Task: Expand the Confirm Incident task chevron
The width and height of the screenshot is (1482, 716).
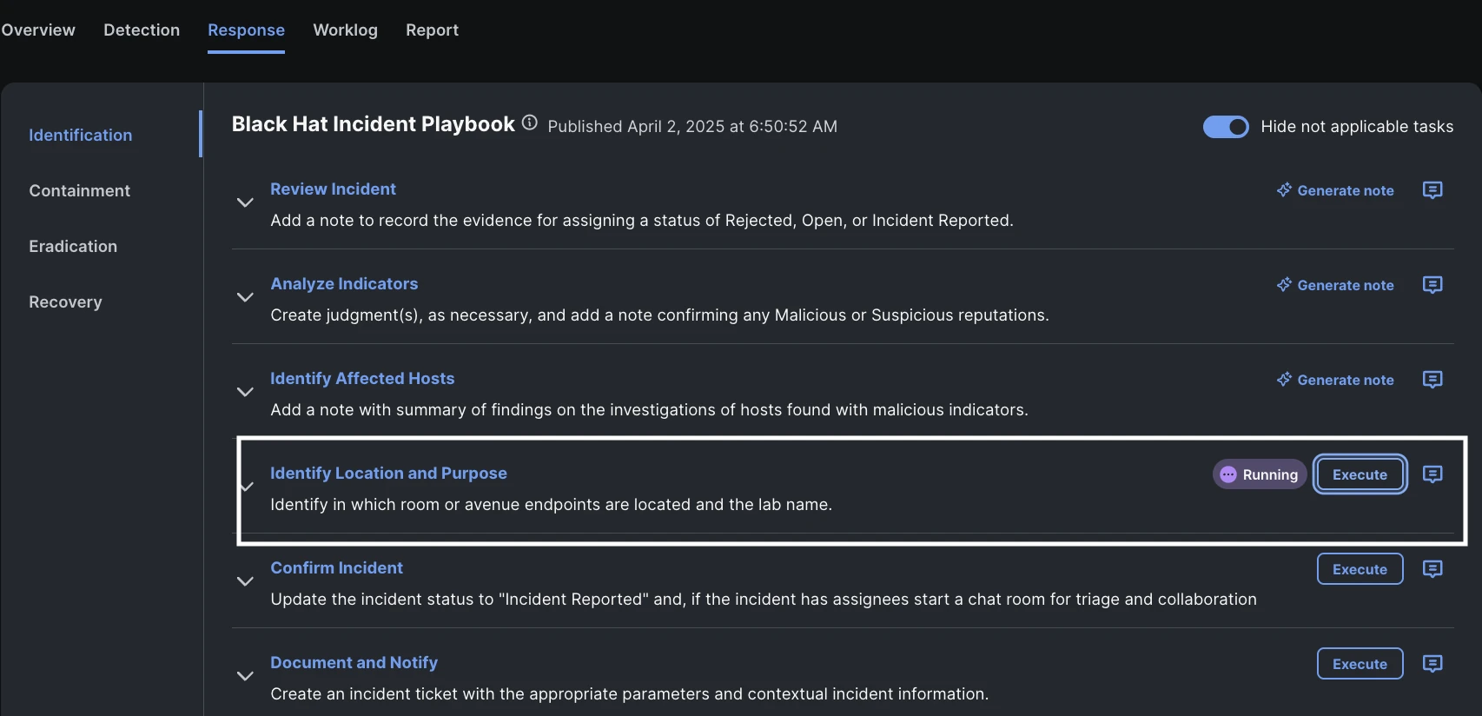Action: pyautogui.click(x=245, y=581)
